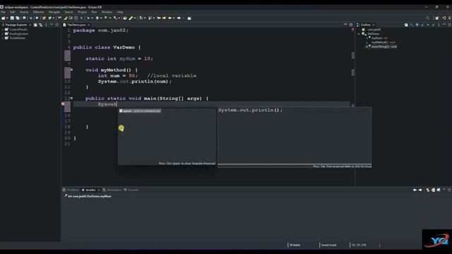
Task: Click the Save toolbar icon
Action: click(12, 18)
